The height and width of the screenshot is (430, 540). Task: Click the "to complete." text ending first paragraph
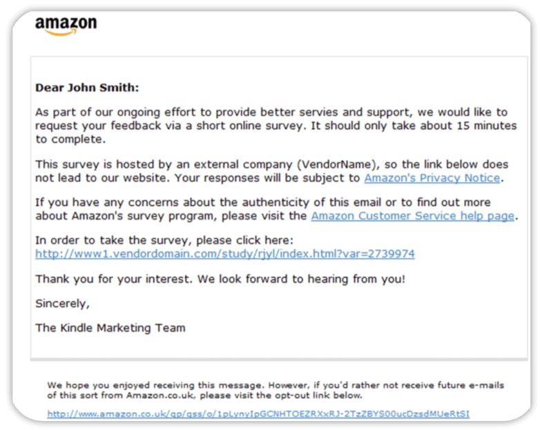(70, 139)
